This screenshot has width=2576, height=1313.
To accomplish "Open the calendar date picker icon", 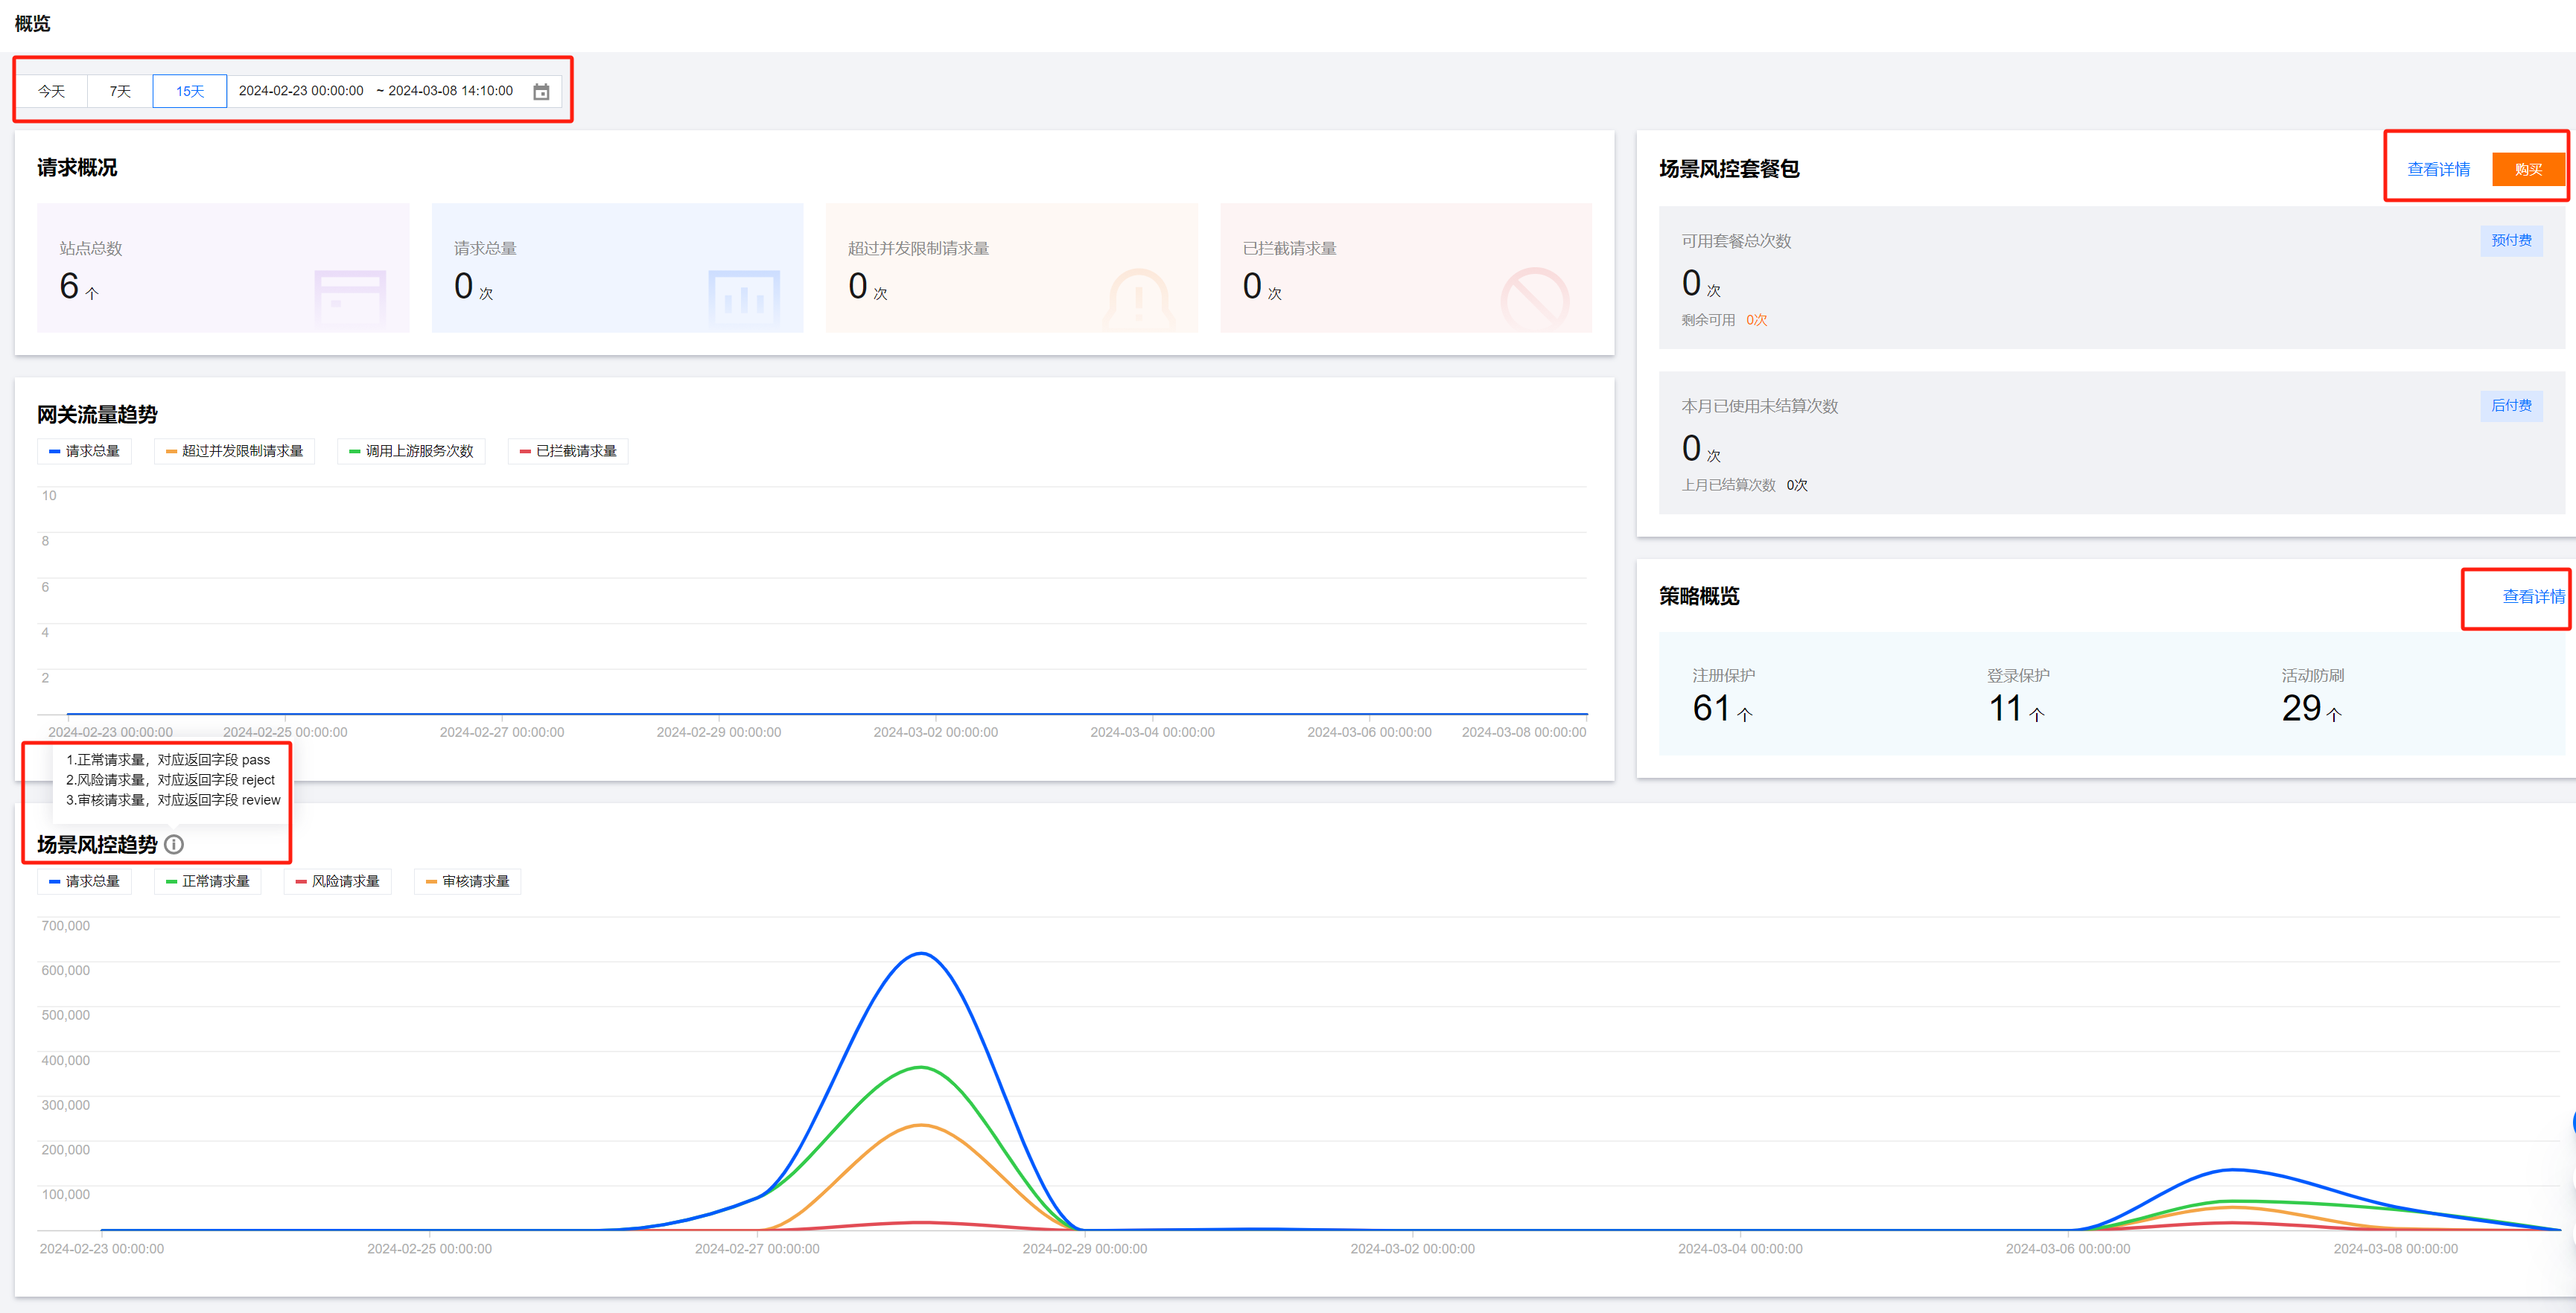I will [541, 92].
